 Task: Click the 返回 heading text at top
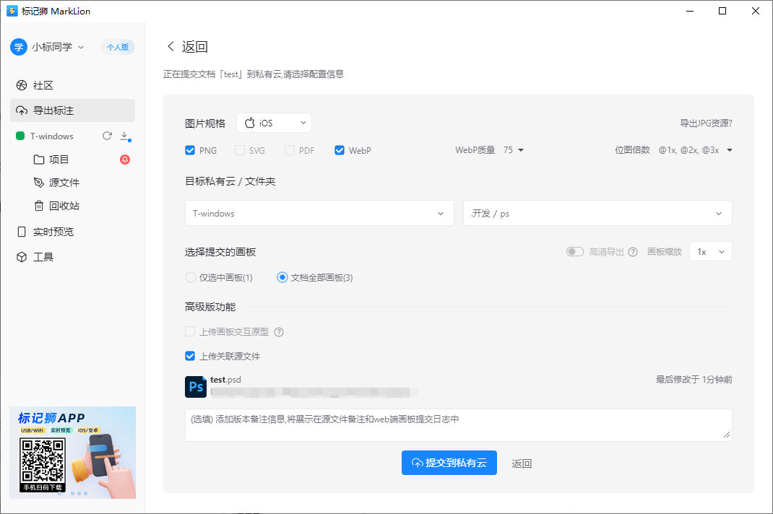tap(195, 47)
